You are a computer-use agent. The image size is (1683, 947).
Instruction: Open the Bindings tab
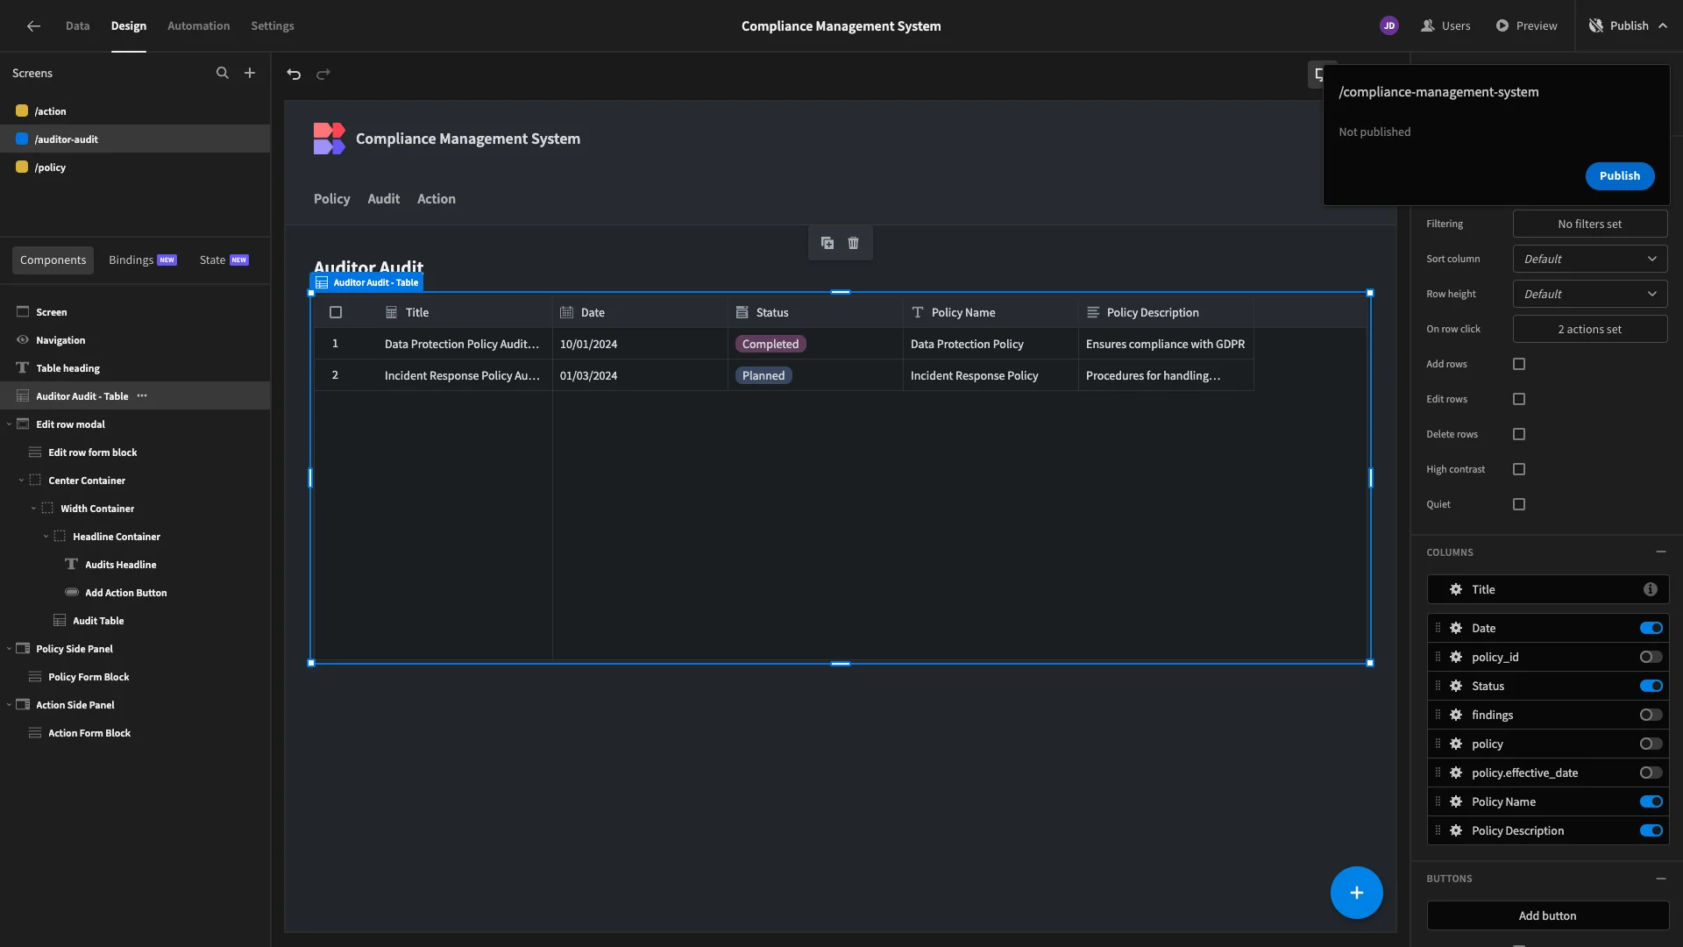143,260
